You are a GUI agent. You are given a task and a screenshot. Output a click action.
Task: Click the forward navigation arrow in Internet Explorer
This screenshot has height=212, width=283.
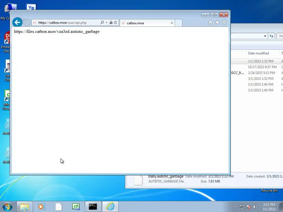tap(27, 23)
